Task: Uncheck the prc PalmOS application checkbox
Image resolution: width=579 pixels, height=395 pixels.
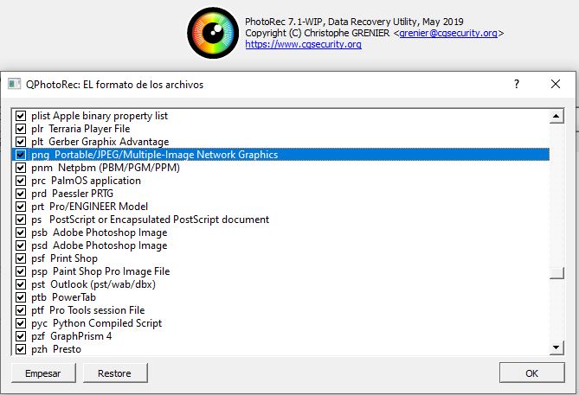Action: pos(21,181)
